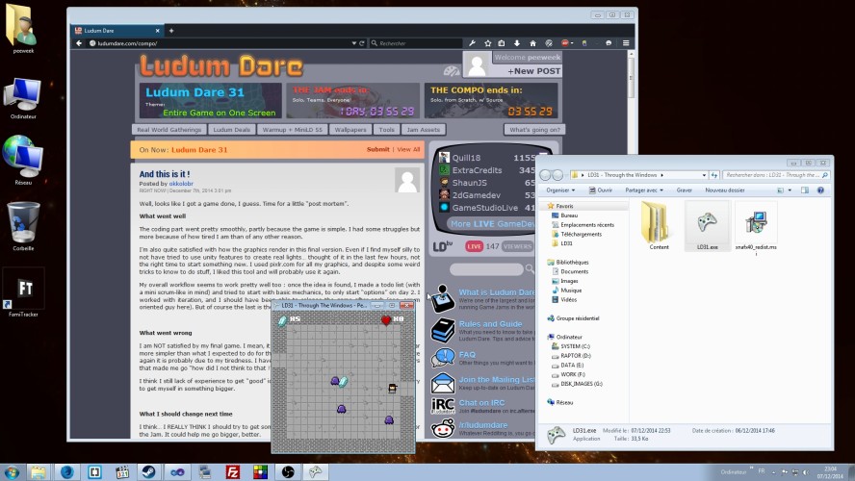Click the help question mark icon in Explorer
The height and width of the screenshot is (481, 855).
(x=820, y=190)
